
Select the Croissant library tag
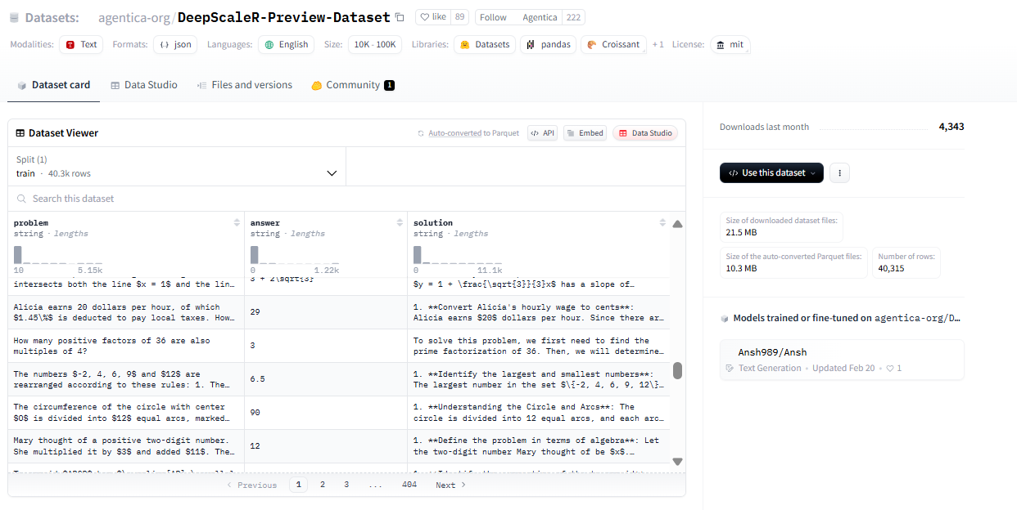click(613, 45)
